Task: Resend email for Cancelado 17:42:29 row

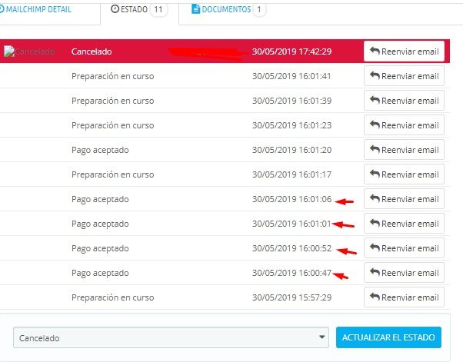Action: pyautogui.click(x=404, y=51)
